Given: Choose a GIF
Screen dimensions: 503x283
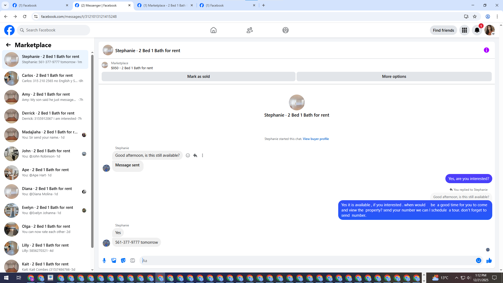Looking at the screenshot, I should 133,260.
